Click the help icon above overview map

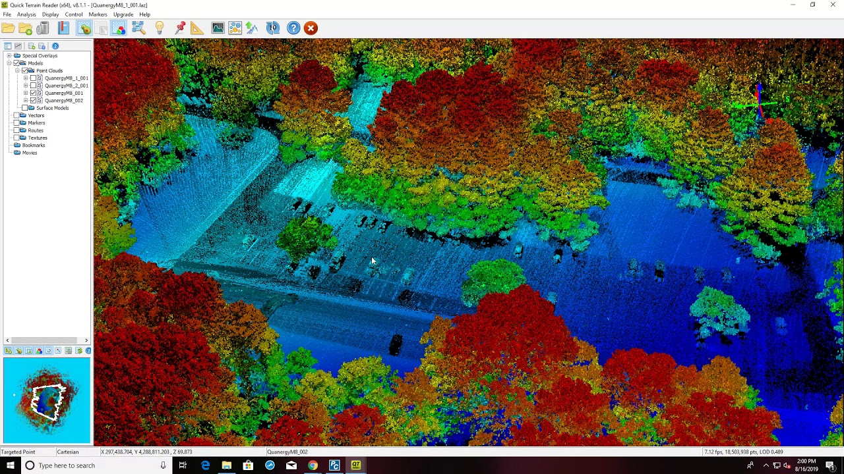tap(88, 351)
